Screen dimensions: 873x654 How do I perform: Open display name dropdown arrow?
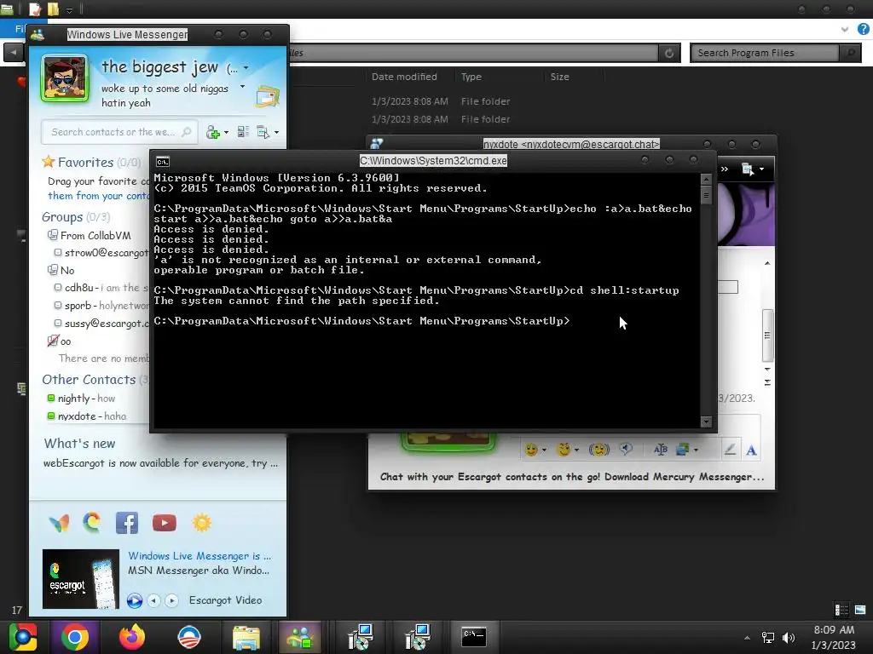[x=246, y=68]
